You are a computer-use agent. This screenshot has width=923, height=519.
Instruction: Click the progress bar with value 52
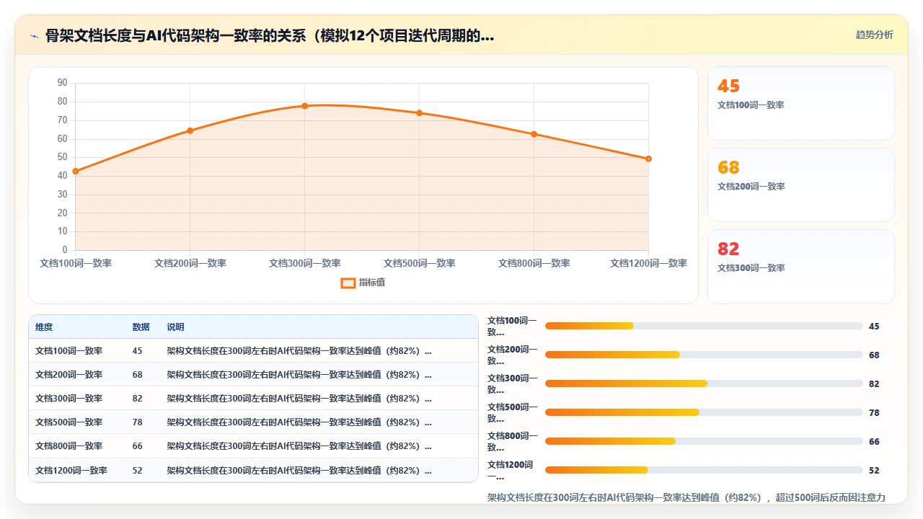pyautogui.click(x=704, y=470)
